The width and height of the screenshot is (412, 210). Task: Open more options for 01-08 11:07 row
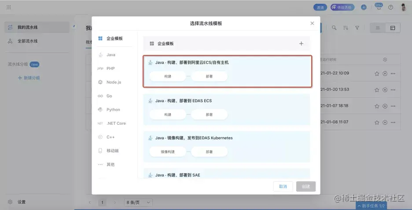point(393,123)
